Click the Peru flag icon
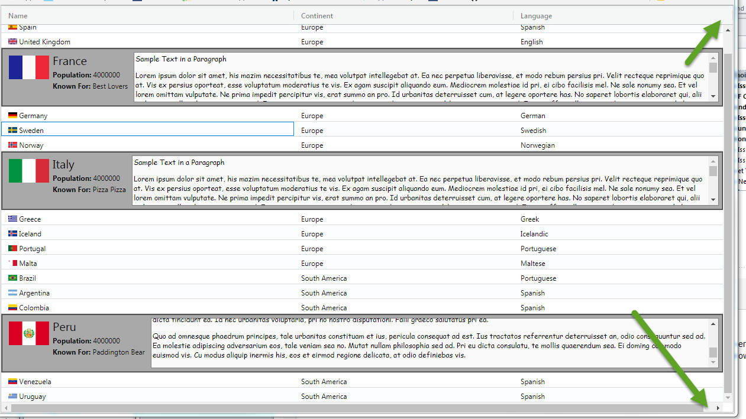The image size is (746, 419). coord(29,333)
